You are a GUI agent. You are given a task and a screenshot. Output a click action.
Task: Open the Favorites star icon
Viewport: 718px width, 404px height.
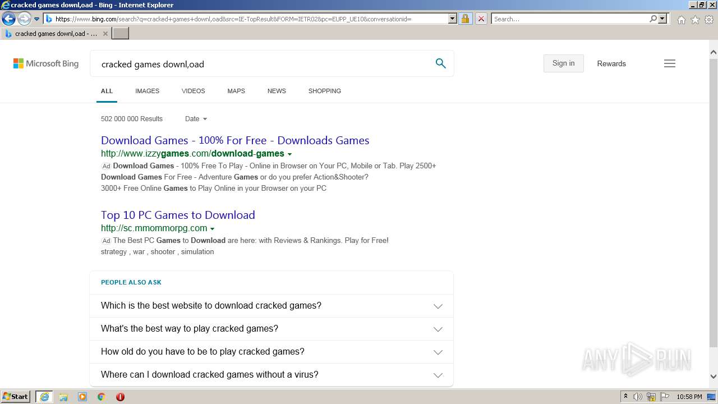click(x=695, y=20)
